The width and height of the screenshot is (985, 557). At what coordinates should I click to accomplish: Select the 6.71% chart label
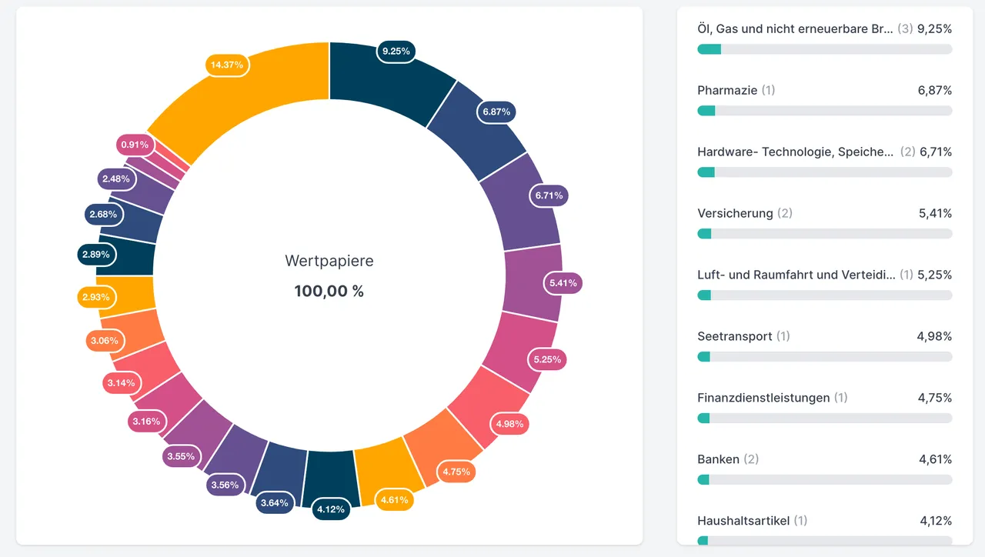coord(549,195)
